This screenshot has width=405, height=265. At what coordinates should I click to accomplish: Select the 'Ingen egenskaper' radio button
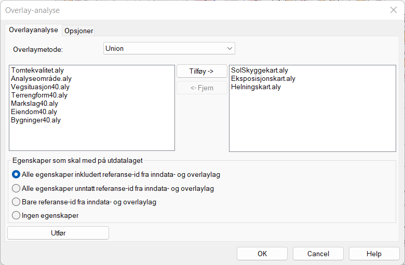[x=16, y=215]
